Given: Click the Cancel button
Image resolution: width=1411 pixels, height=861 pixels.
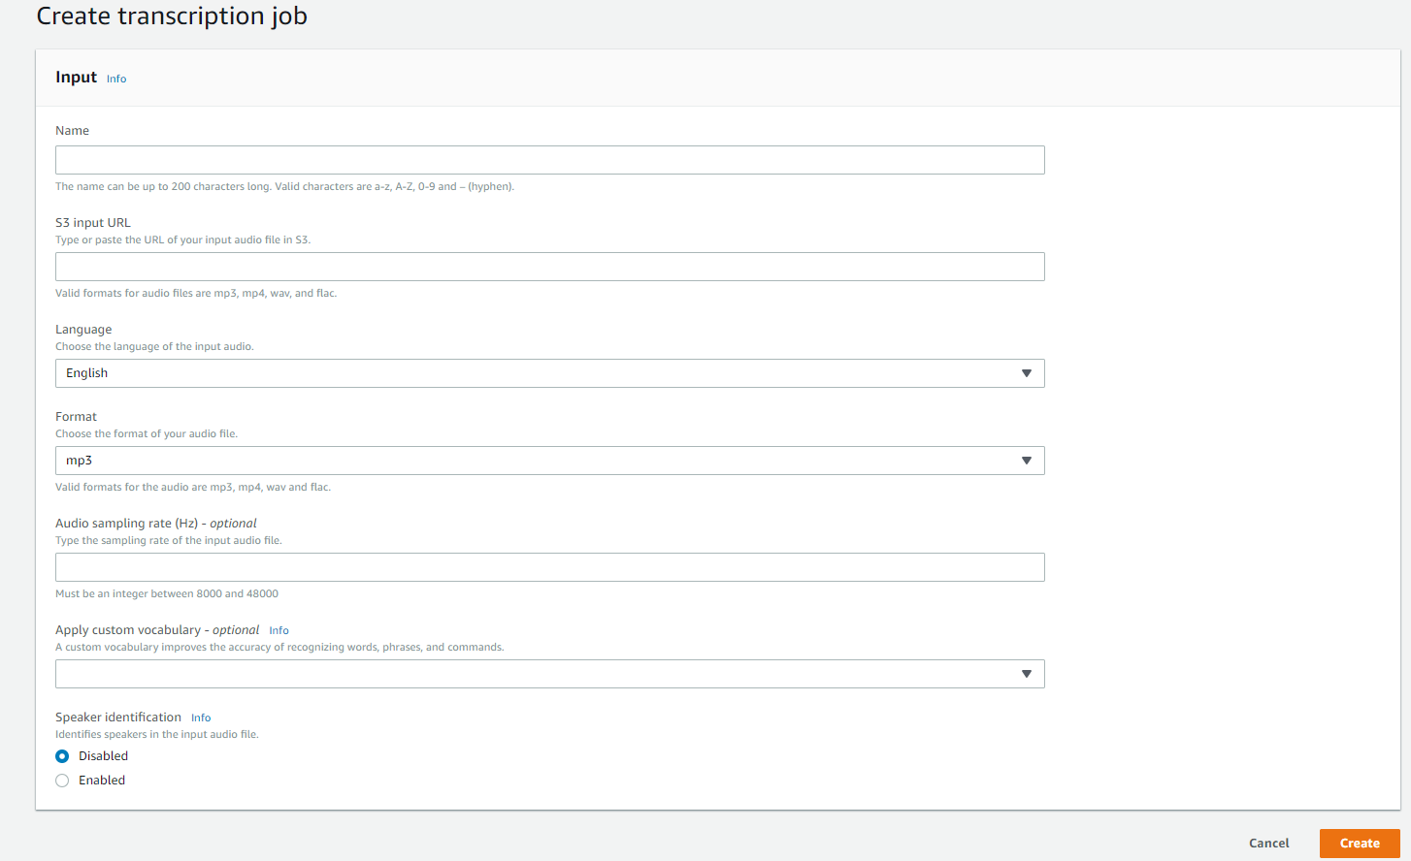Looking at the screenshot, I should pos(1269,844).
